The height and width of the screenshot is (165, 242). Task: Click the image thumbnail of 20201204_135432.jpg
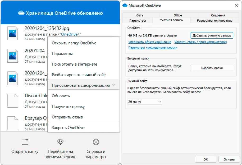pyautogui.click(x=13, y=33)
